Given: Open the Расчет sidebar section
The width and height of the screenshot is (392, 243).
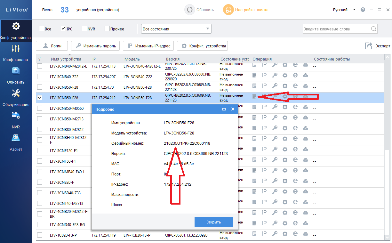Looking at the screenshot, I should [16, 142].
